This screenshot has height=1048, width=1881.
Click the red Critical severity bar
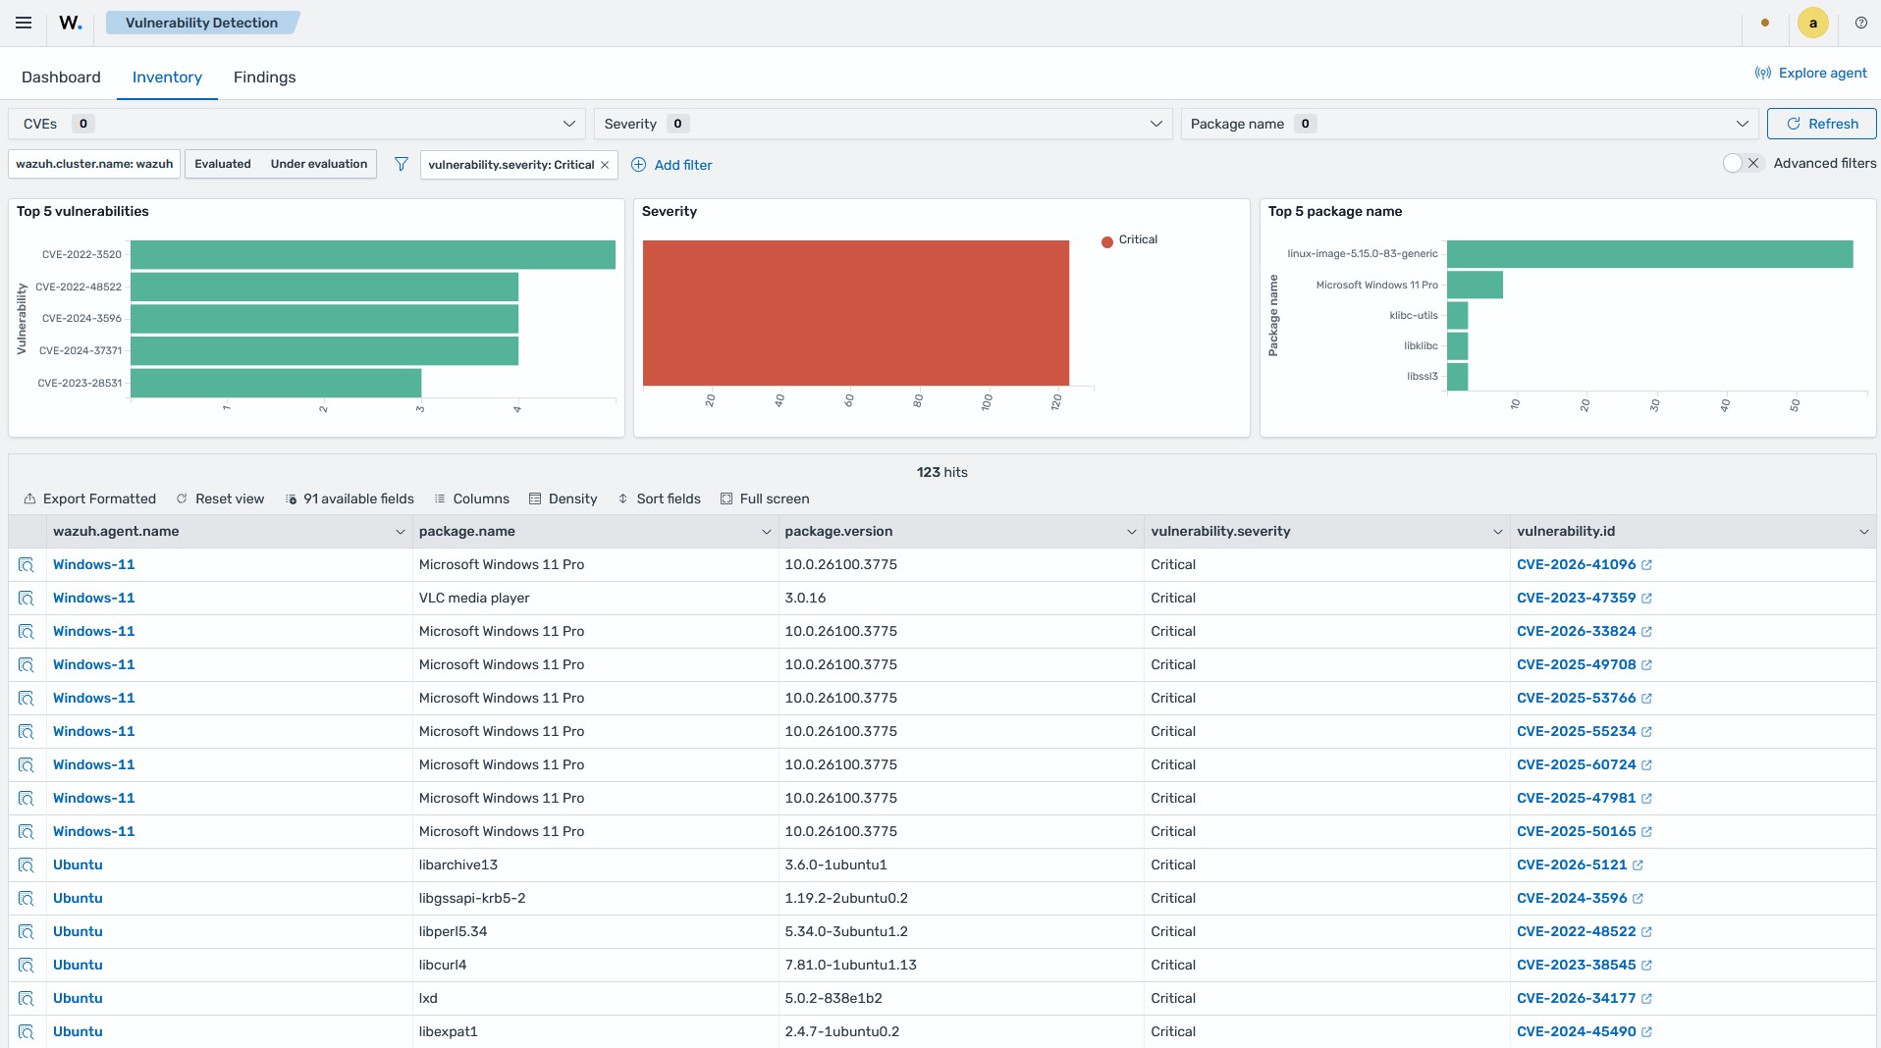point(856,313)
